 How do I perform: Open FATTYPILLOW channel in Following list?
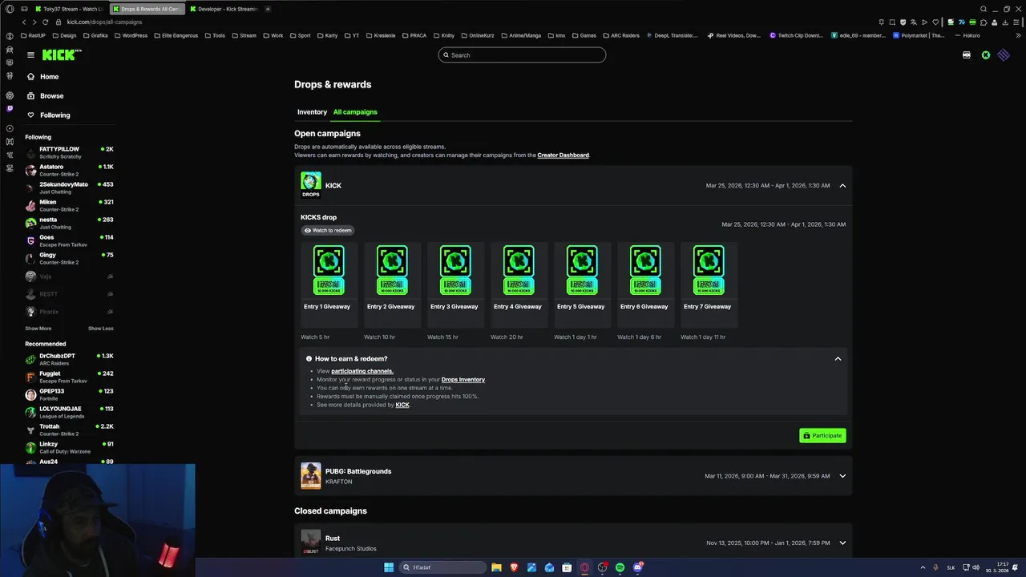69,152
